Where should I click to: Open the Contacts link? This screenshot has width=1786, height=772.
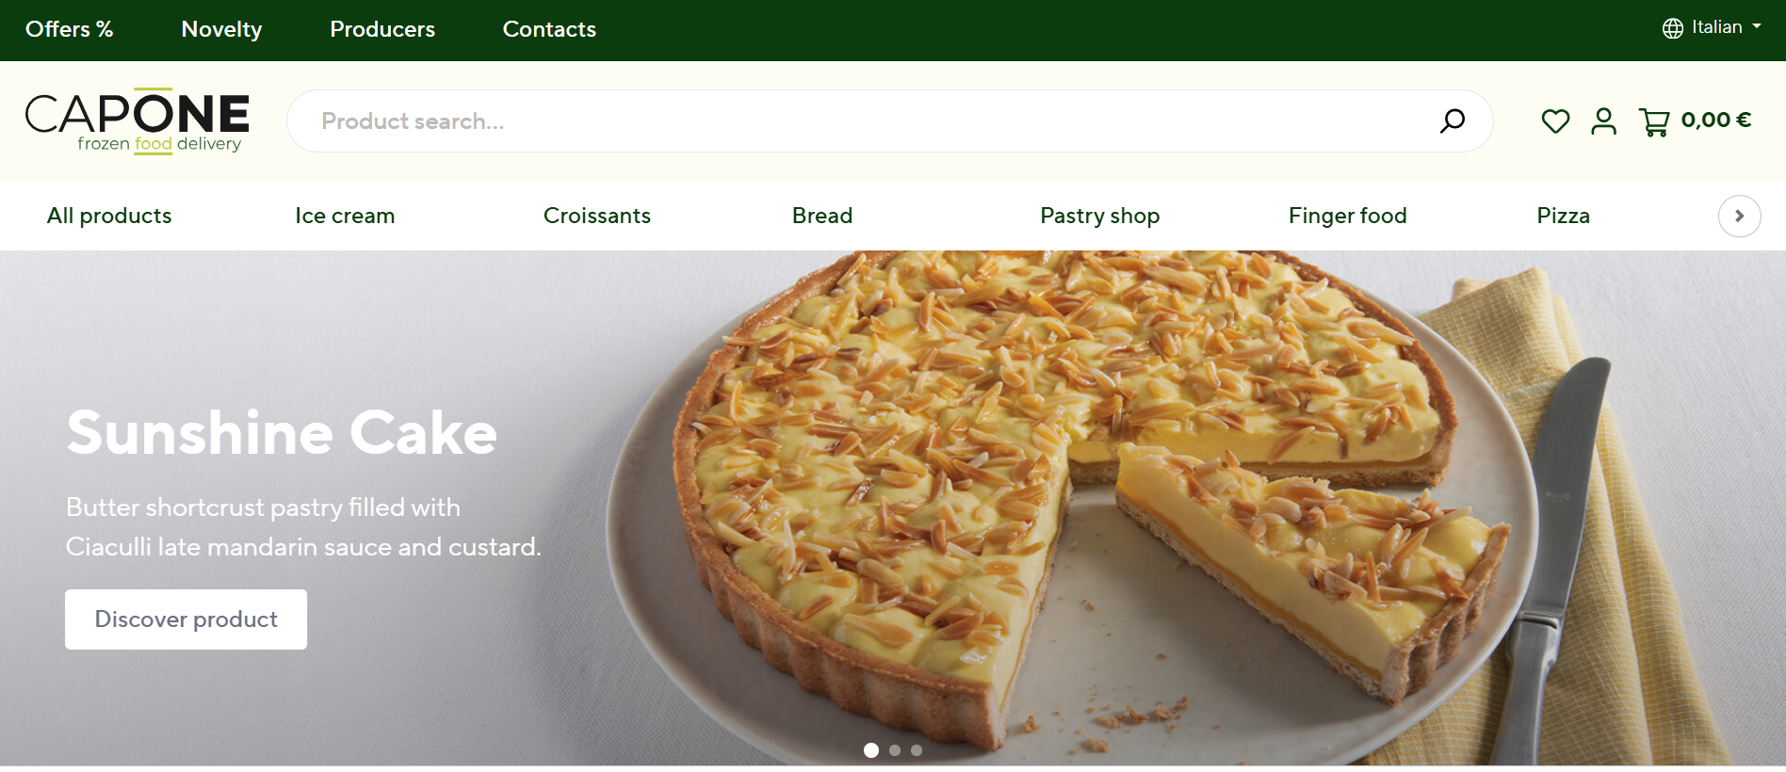pos(549,29)
